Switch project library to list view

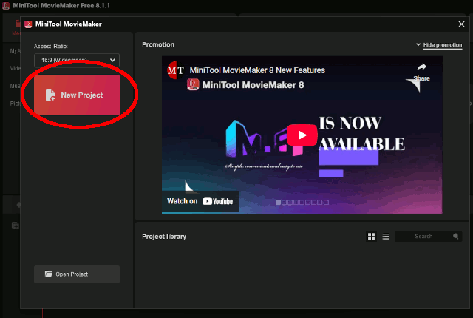tap(385, 237)
